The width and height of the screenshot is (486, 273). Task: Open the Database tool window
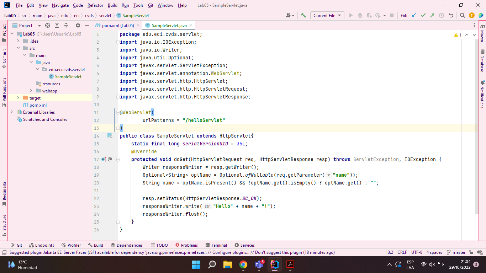click(482, 61)
